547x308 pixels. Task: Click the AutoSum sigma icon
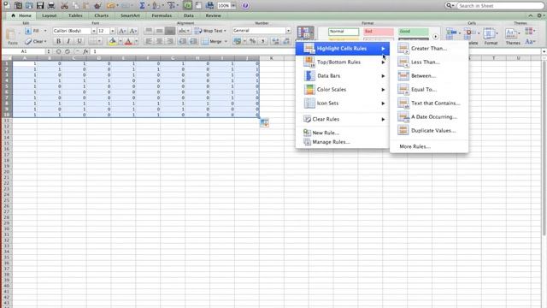point(142,6)
